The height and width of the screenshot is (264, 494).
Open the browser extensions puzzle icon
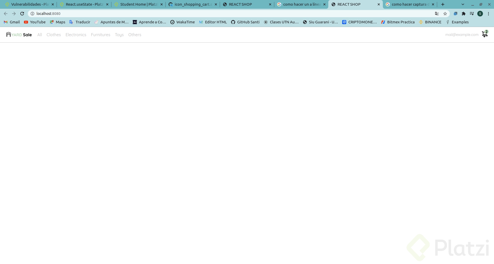tap(464, 14)
